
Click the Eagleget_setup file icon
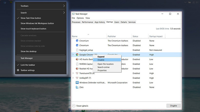coord(77,50)
